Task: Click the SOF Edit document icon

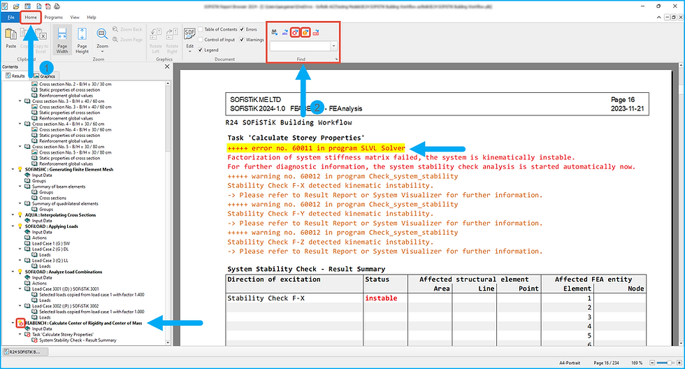Action: click(189, 34)
